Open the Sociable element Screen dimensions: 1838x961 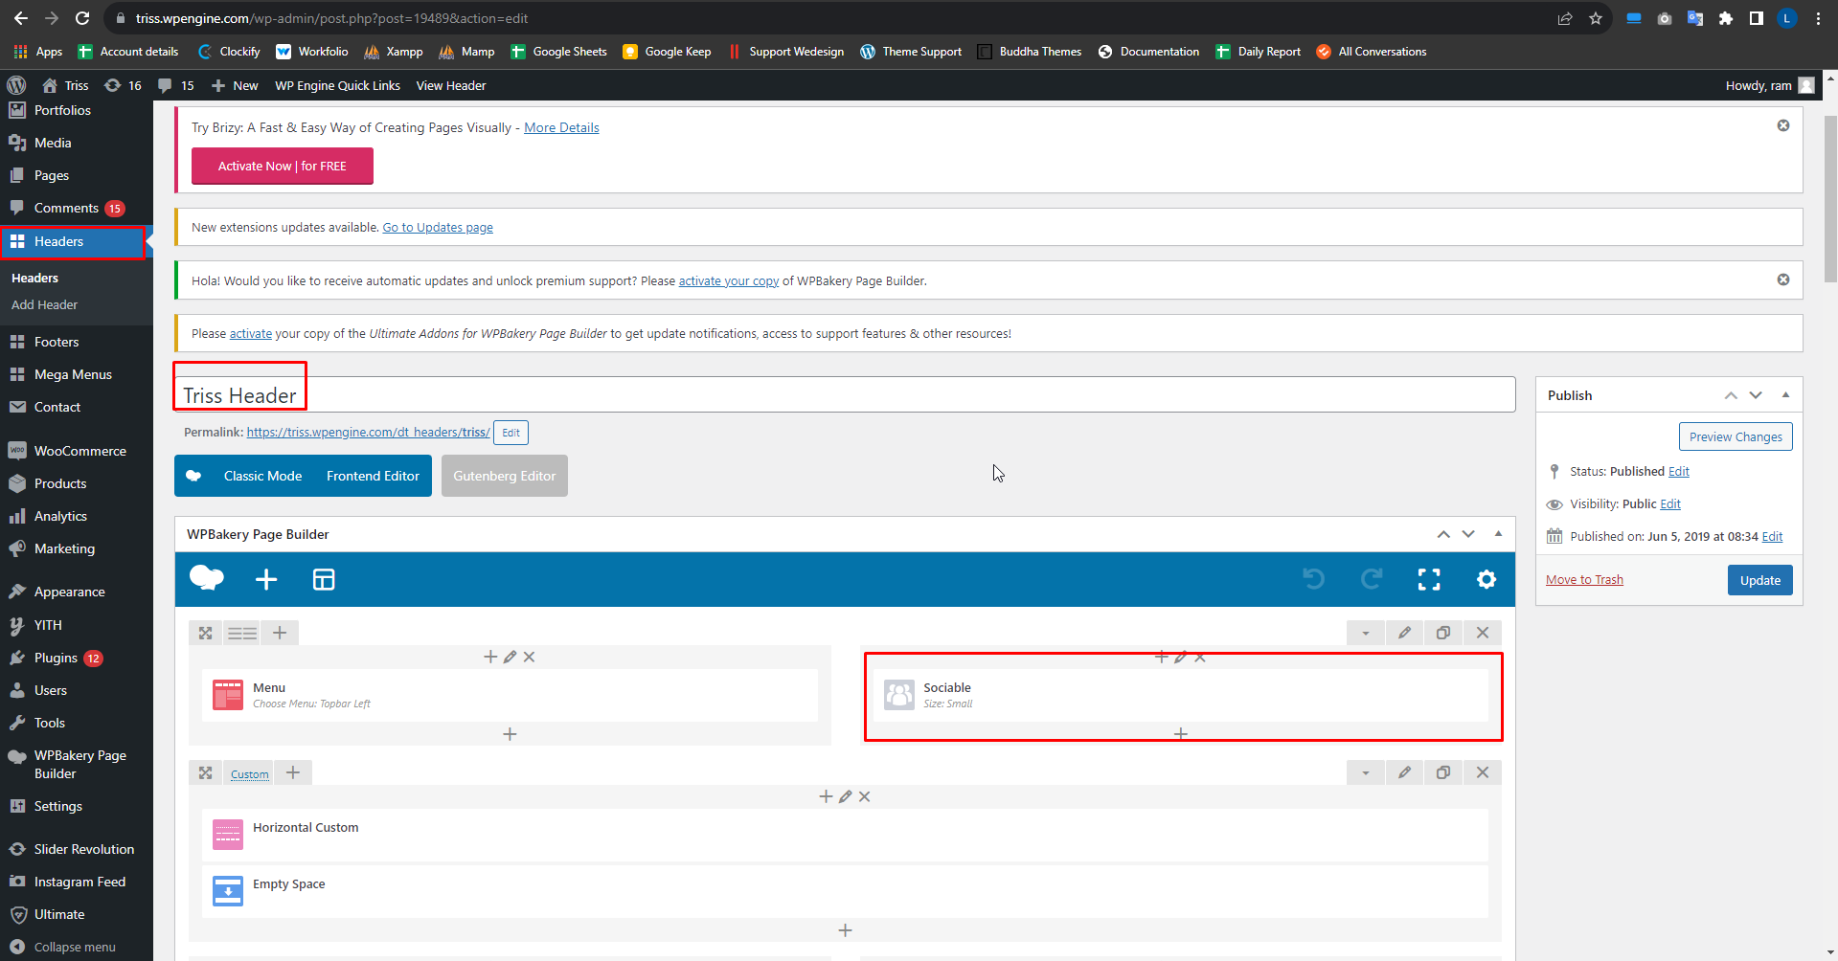pyautogui.click(x=1180, y=695)
